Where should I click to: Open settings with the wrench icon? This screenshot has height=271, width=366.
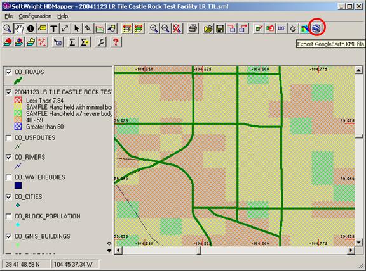101,42
